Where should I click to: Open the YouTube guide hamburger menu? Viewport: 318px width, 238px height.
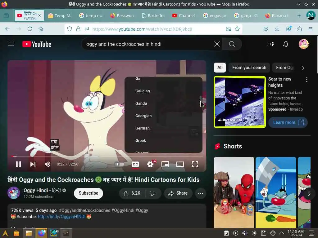(11, 44)
